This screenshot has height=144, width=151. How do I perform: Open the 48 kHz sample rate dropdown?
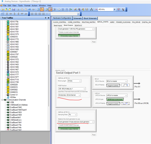coord(114,9)
